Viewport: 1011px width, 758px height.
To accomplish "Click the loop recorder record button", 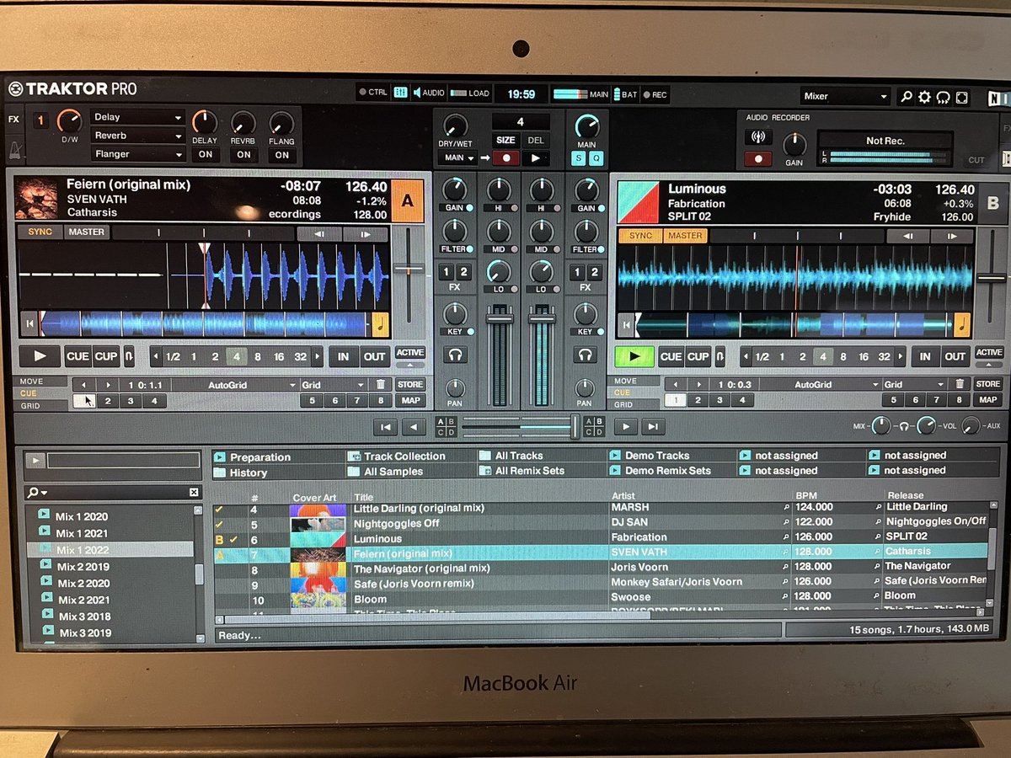I will point(505,157).
